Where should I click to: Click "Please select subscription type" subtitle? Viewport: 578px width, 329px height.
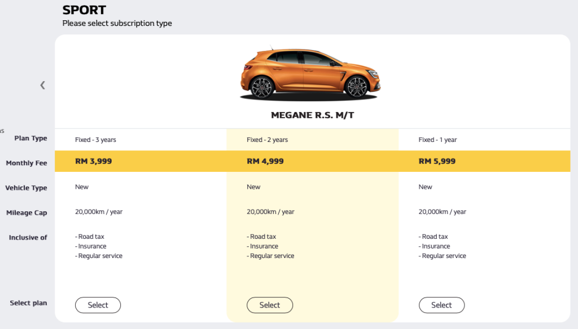[x=117, y=23]
